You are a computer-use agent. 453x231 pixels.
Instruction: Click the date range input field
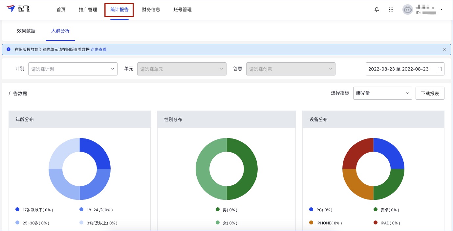pyautogui.click(x=399, y=69)
